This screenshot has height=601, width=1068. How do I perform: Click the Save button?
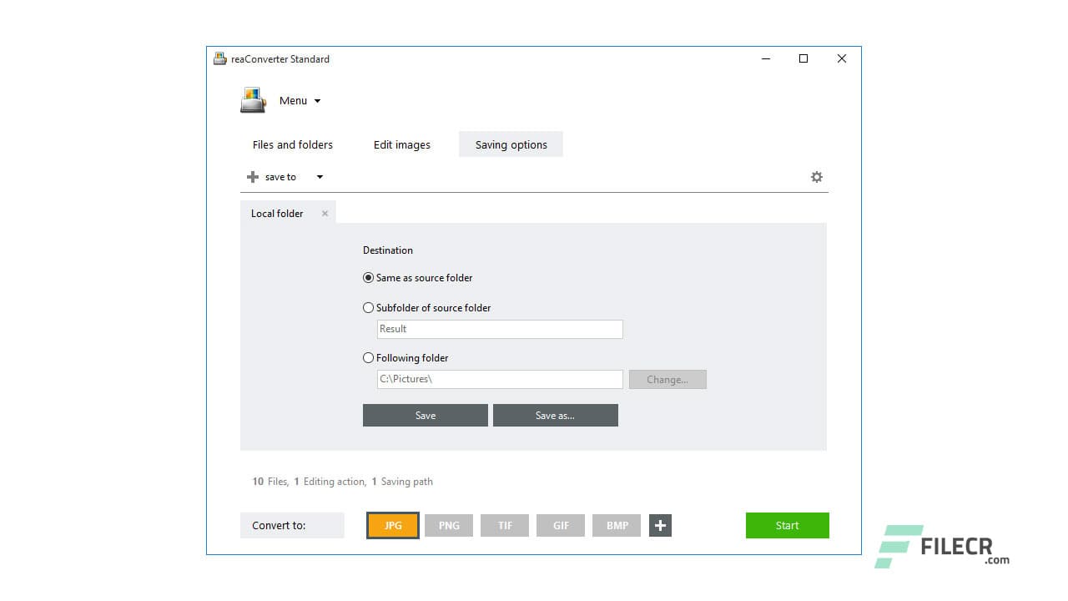coord(425,415)
